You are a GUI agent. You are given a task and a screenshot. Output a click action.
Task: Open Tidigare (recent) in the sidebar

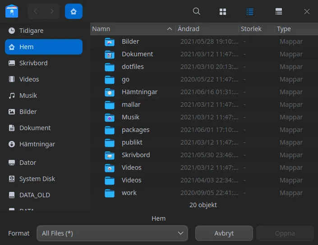31,31
